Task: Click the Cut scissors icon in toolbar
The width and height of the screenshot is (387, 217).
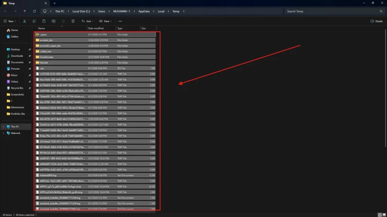Action: tap(25, 21)
